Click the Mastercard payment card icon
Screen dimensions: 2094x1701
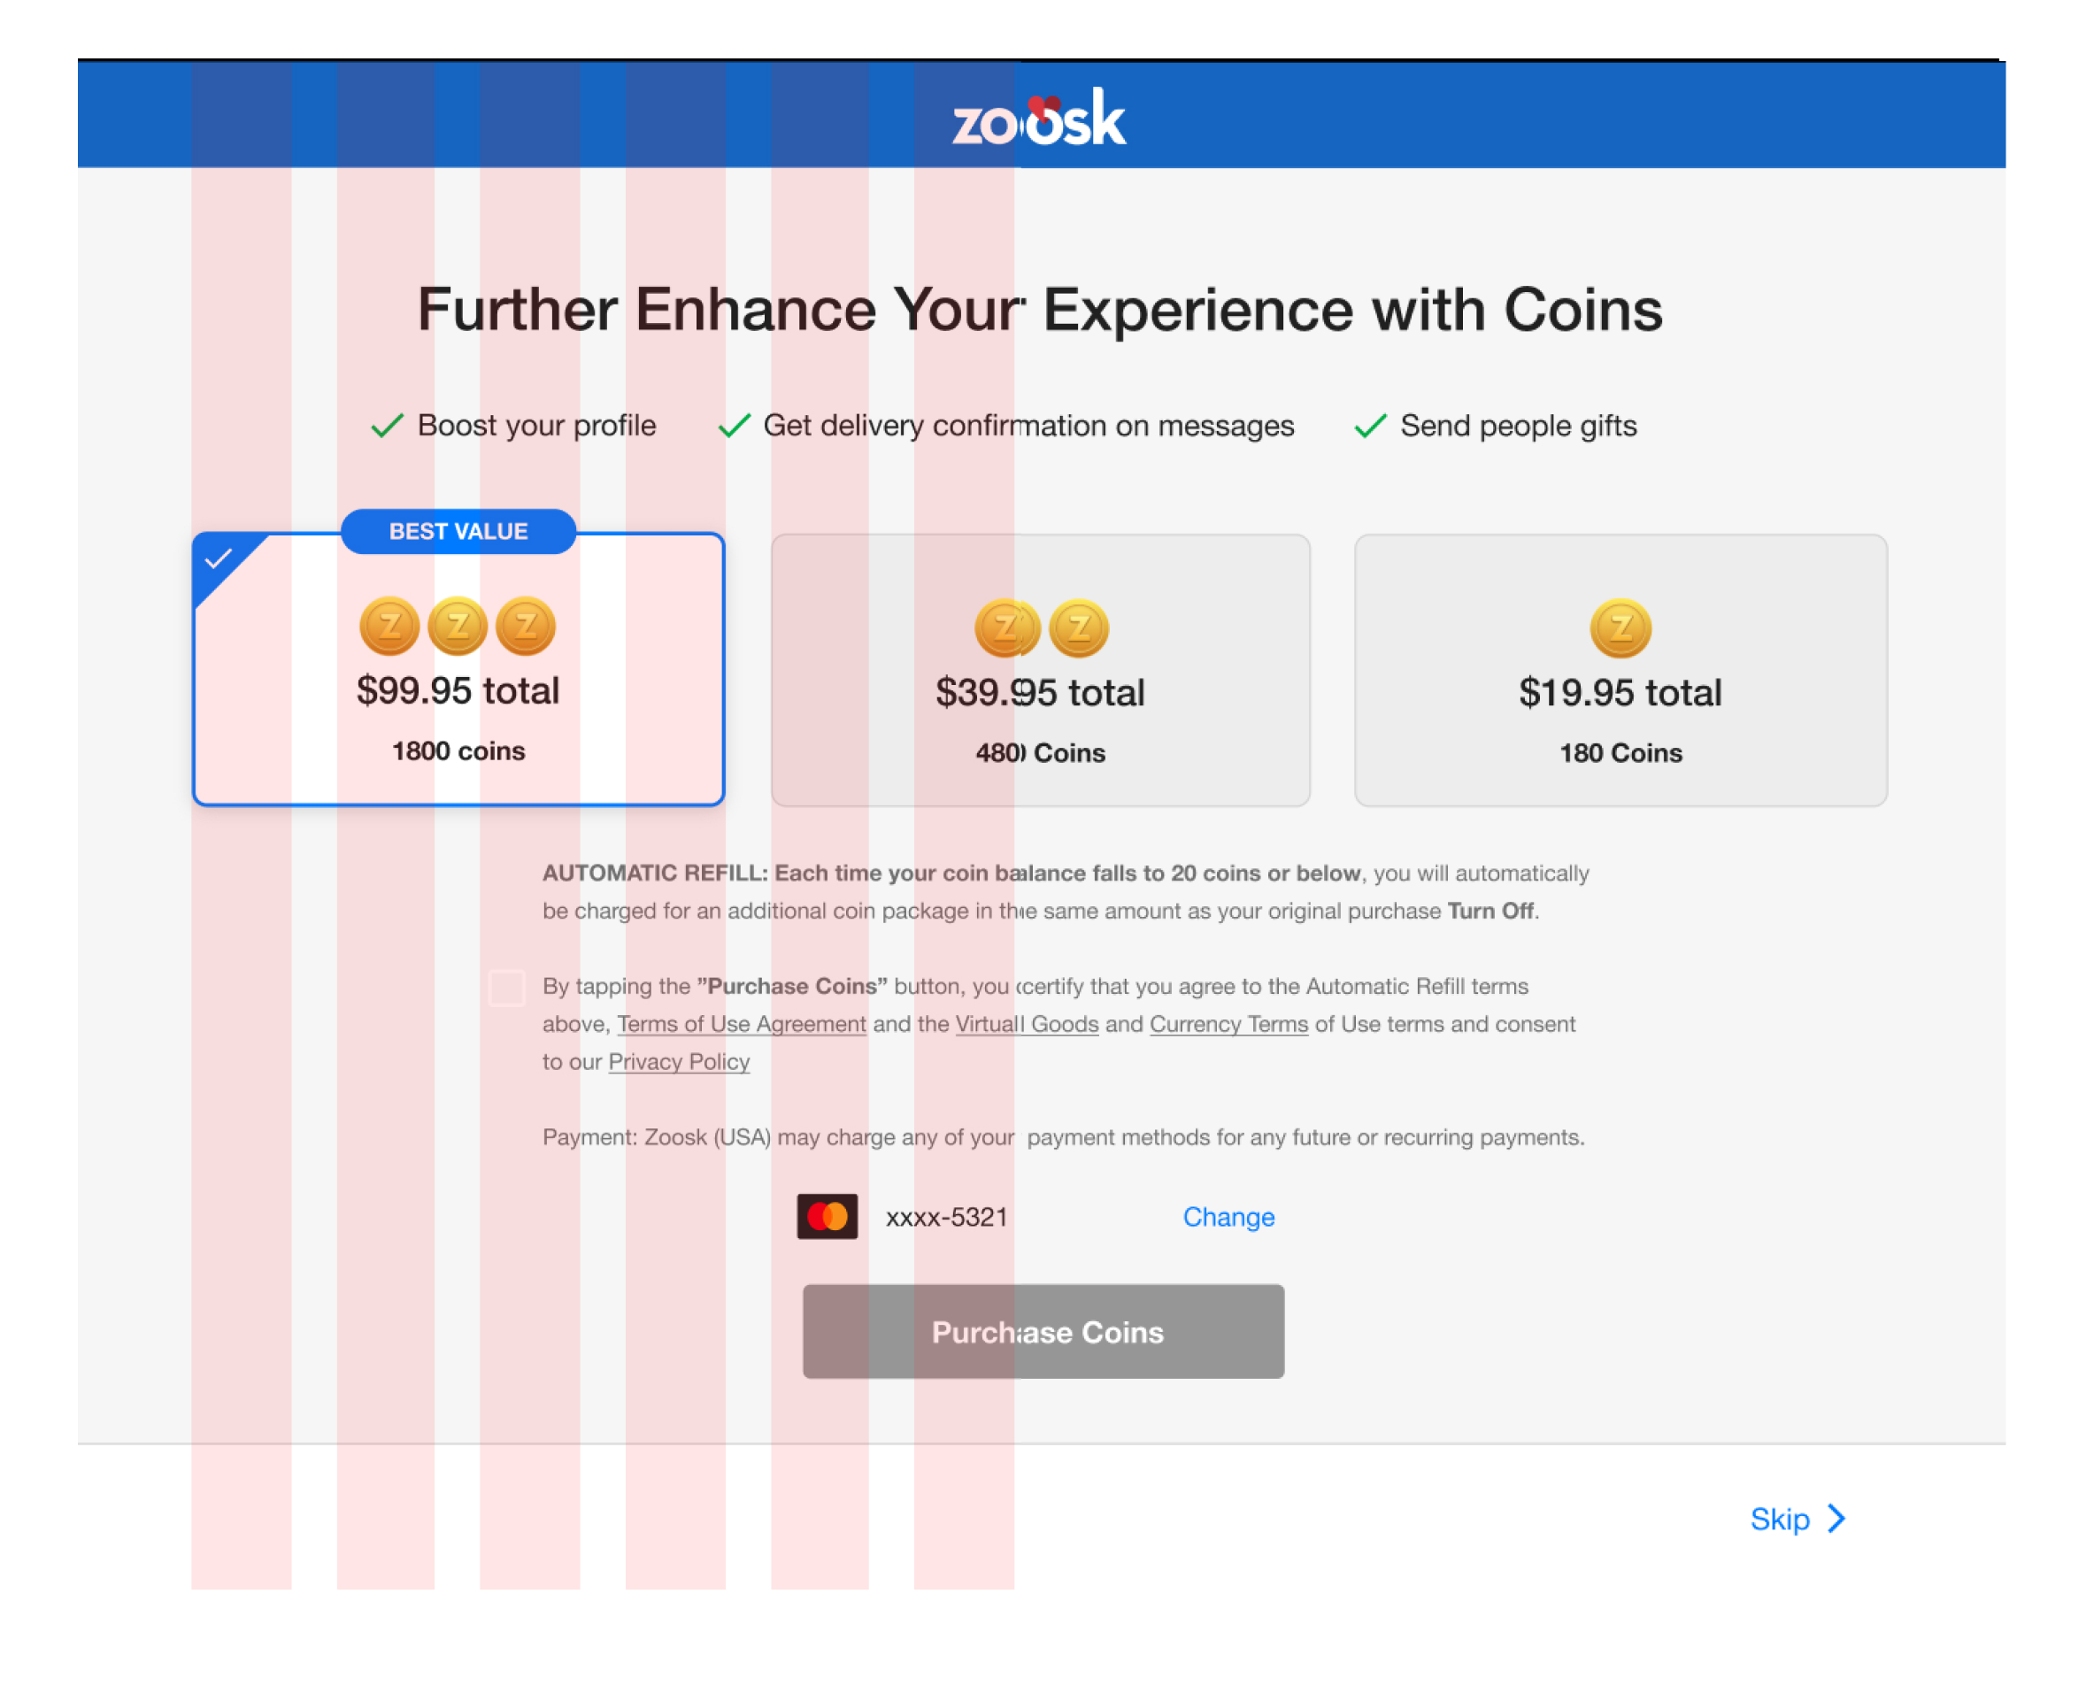827,1216
